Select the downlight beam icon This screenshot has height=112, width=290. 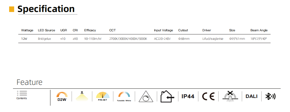pos(82,96)
